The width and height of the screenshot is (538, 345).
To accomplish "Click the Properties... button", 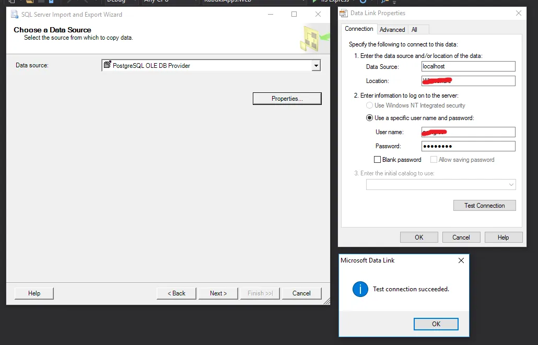I will pos(287,99).
